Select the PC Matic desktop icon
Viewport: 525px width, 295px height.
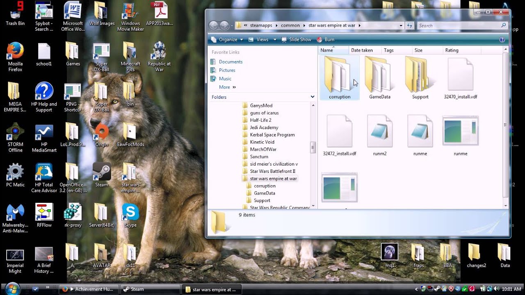click(15, 175)
